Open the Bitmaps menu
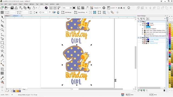The width and height of the screenshot is (173, 97). point(32,4)
